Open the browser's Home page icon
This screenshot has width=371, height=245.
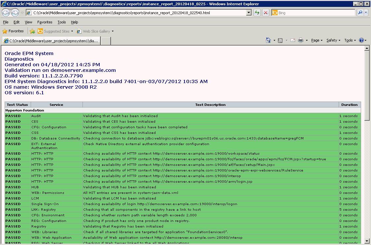pos(269,40)
